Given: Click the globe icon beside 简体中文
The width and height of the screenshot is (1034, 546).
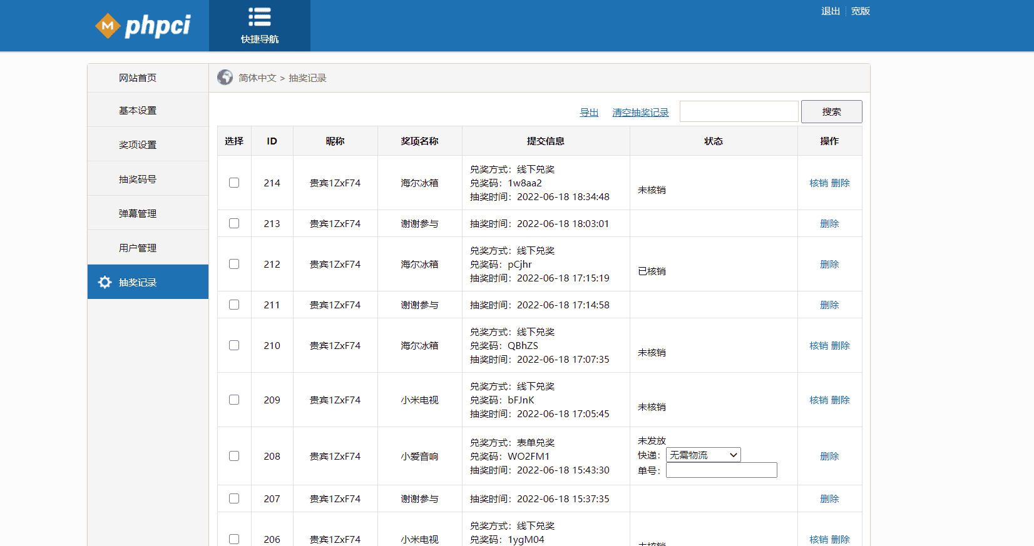Looking at the screenshot, I should [225, 78].
